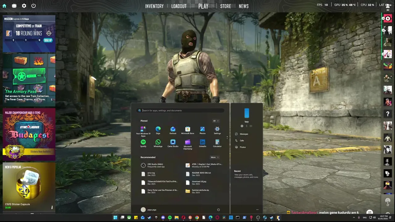Open Photos in phone panel
Screen dimensions: 395x222
click(x=240, y=147)
